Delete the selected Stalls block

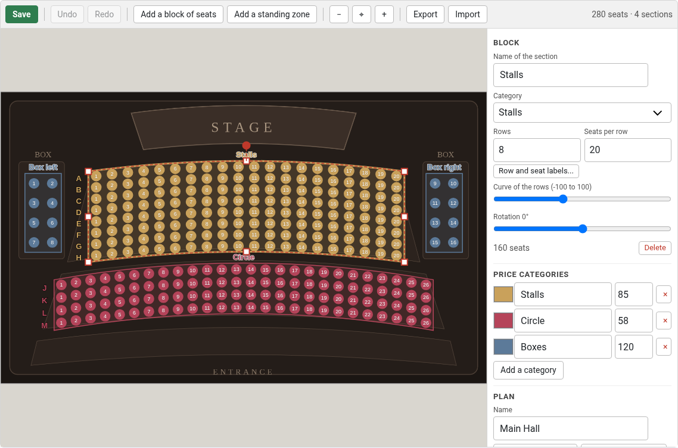(x=655, y=248)
